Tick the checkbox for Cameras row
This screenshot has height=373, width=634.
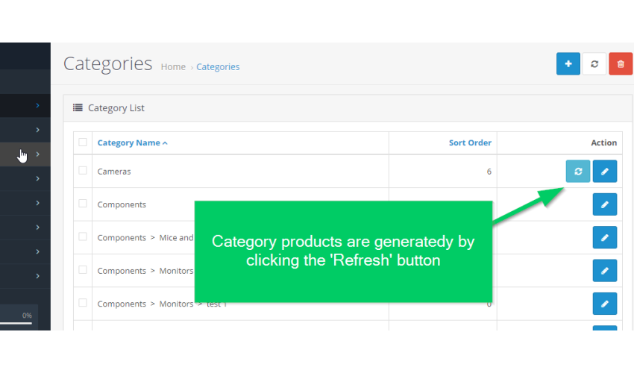point(83,170)
